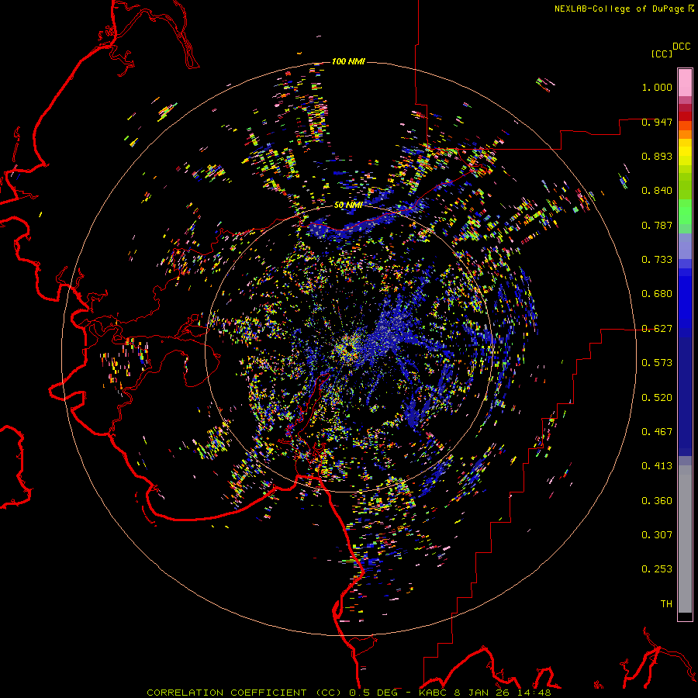This screenshot has width=698, height=698.
Task: Click the [CC] units label
Action: 662,54
